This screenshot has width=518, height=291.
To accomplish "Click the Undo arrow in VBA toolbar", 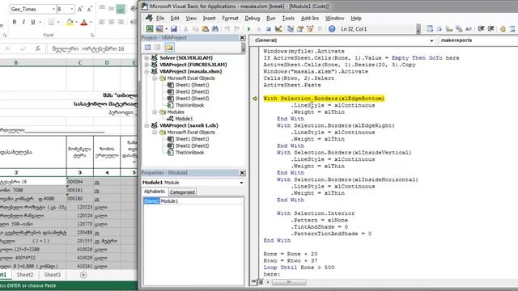I will click(x=227, y=29).
